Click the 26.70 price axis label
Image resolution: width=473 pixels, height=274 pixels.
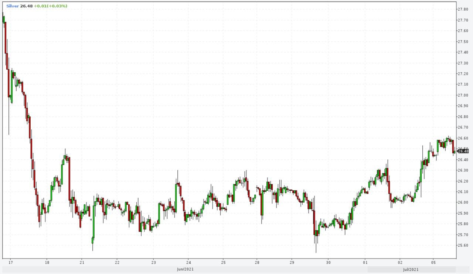click(x=464, y=127)
